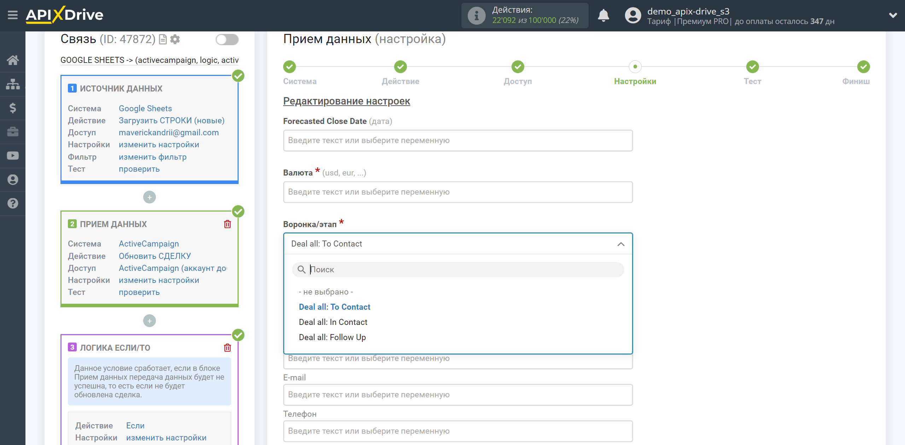Click the Настройки step indicator
Image resolution: width=905 pixels, height=445 pixels.
635,66
